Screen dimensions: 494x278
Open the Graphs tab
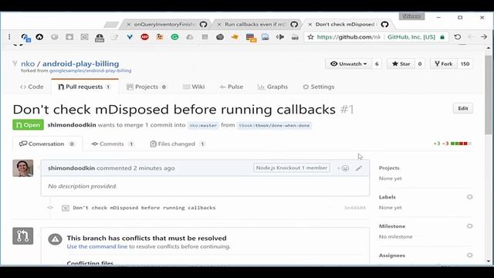tap(272, 86)
